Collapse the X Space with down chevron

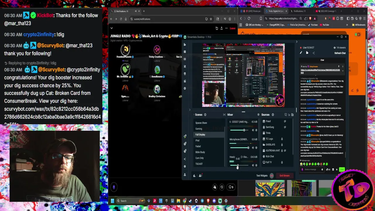coord(112,28)
